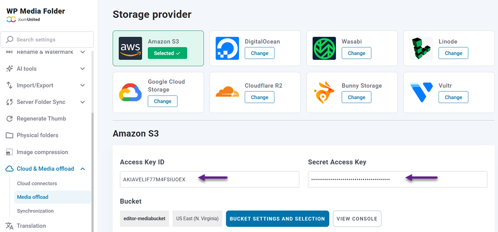The image size is (498, 232).
Task: Click the editor-mediabucket bucket name
Action: [145, 219]
